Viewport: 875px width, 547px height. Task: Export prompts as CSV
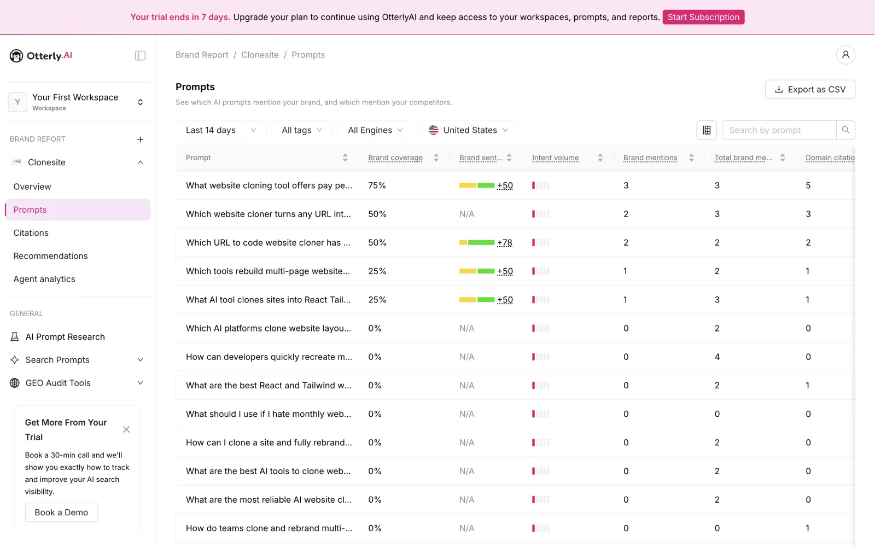point(810,90)
